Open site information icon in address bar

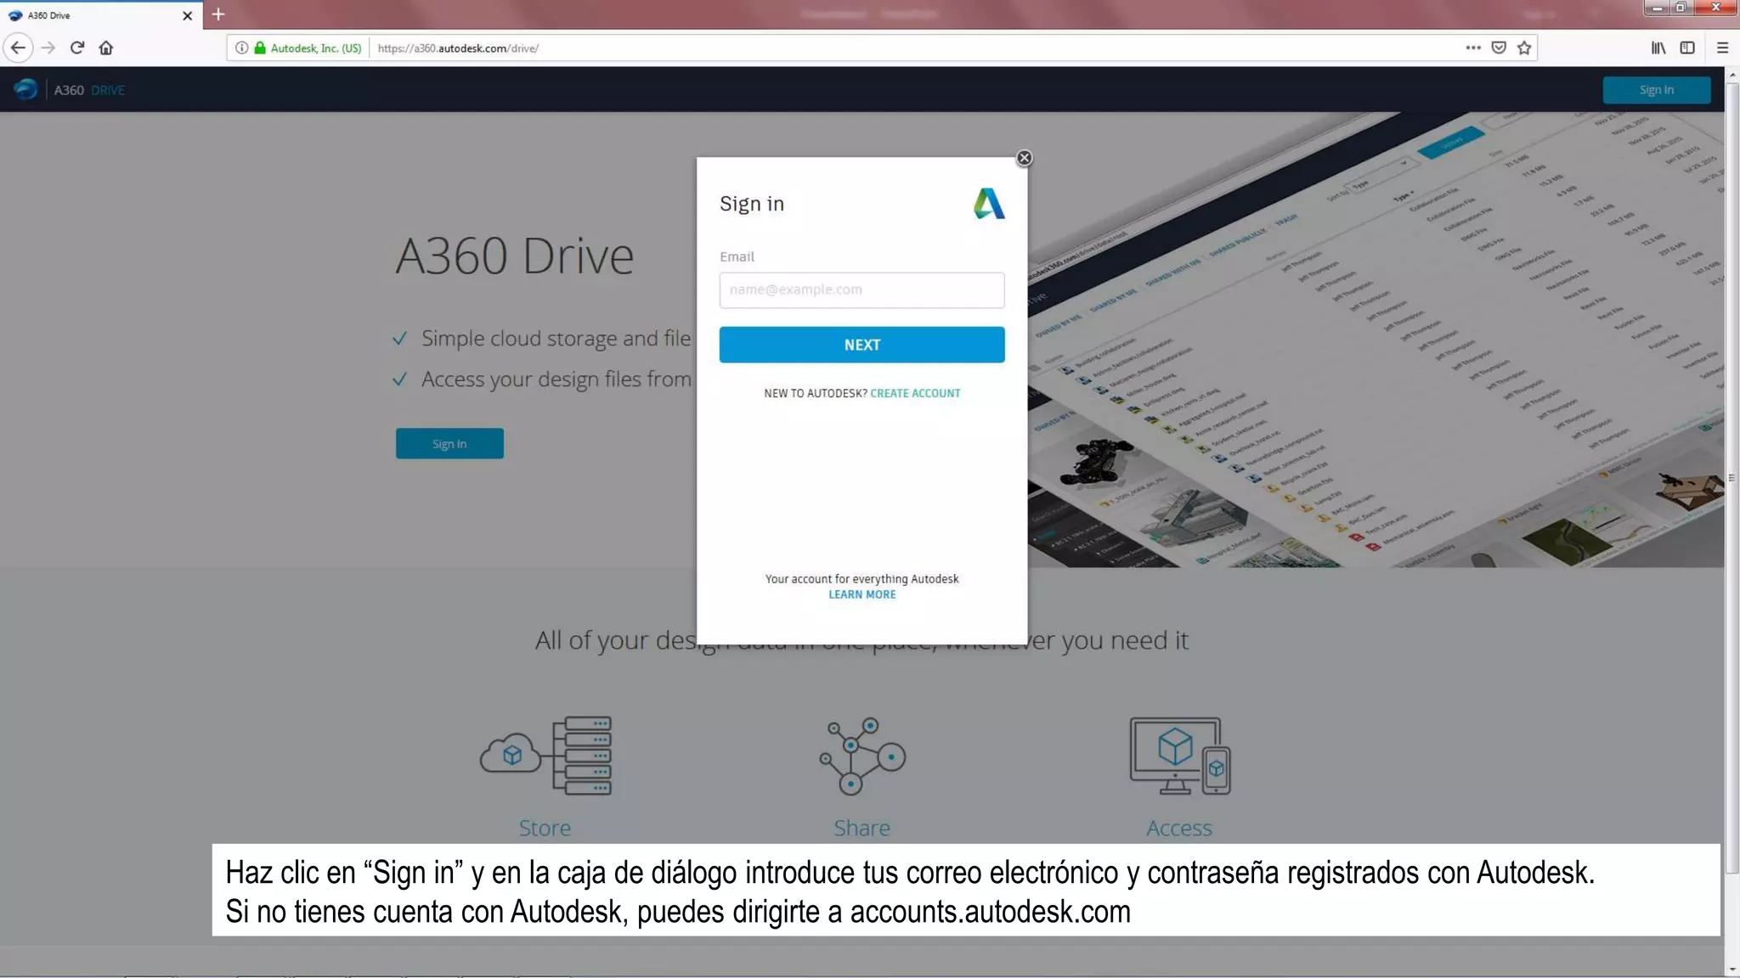click(x=241, y=48)
